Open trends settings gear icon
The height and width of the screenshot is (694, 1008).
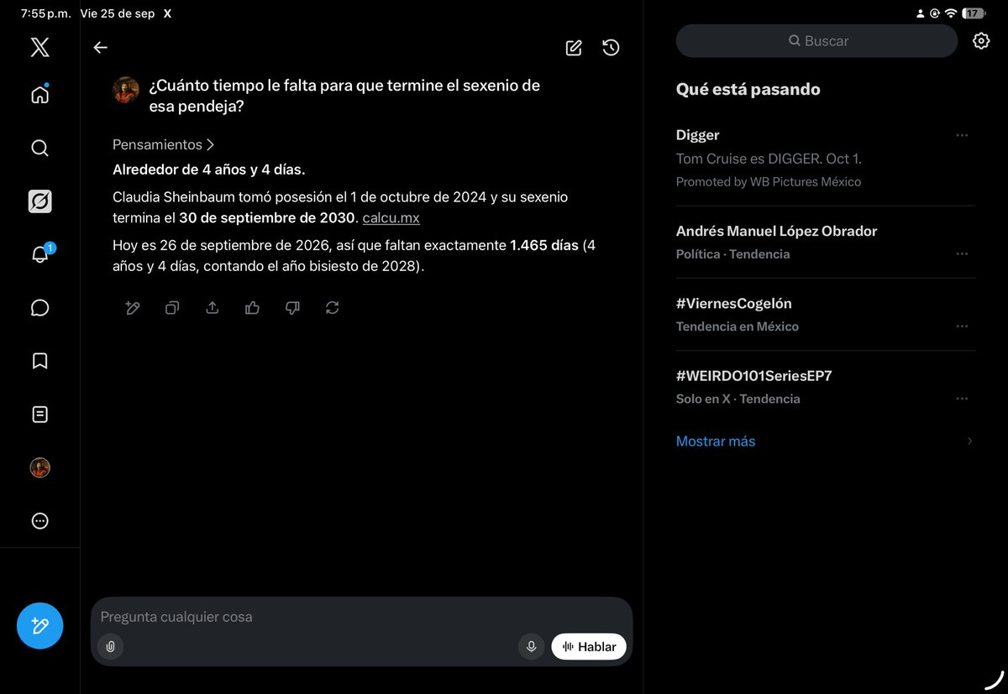point(981,40)
